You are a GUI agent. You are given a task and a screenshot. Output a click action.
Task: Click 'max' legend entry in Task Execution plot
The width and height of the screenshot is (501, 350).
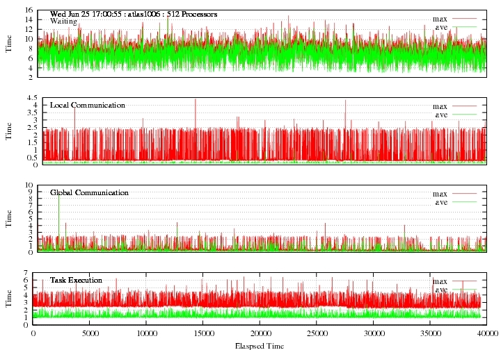[440, 281]
